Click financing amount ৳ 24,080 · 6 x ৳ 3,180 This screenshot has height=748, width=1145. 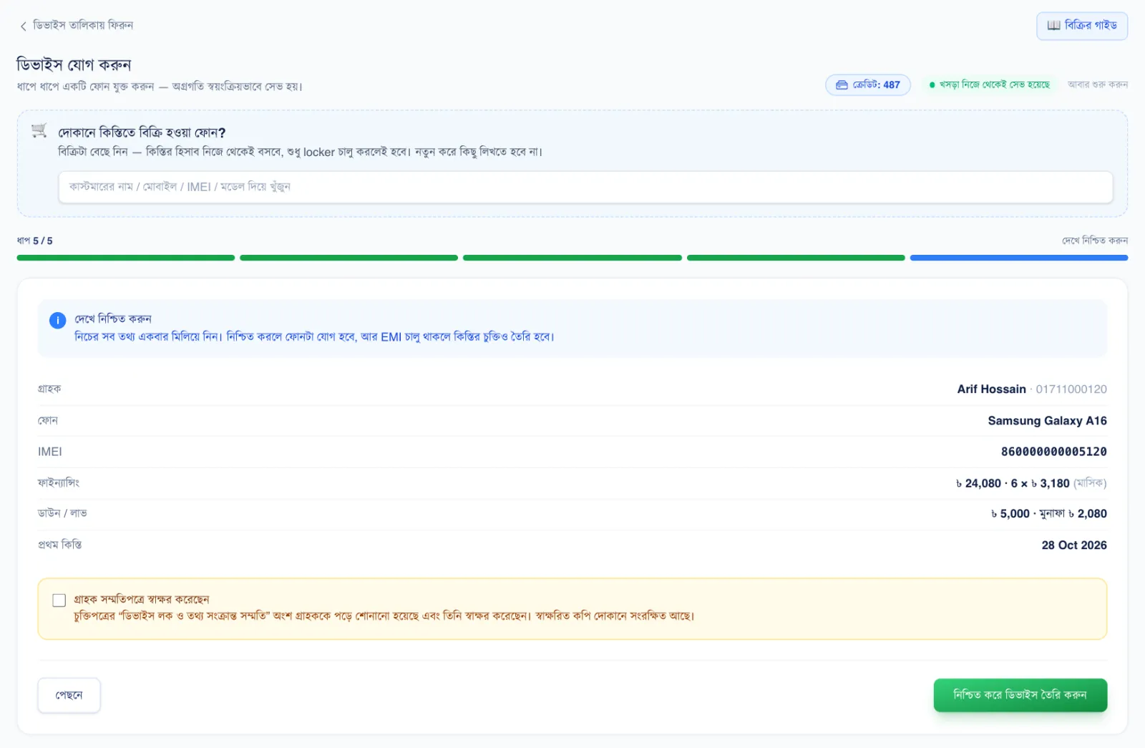pos(1013,483)
